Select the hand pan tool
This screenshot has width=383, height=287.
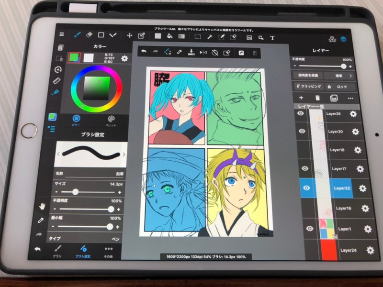pos(42,207)
